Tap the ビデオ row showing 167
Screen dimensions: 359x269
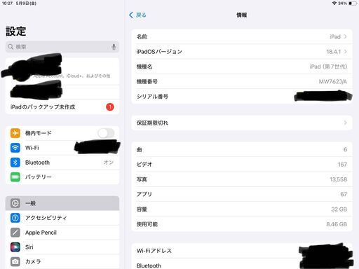(242, 165)
